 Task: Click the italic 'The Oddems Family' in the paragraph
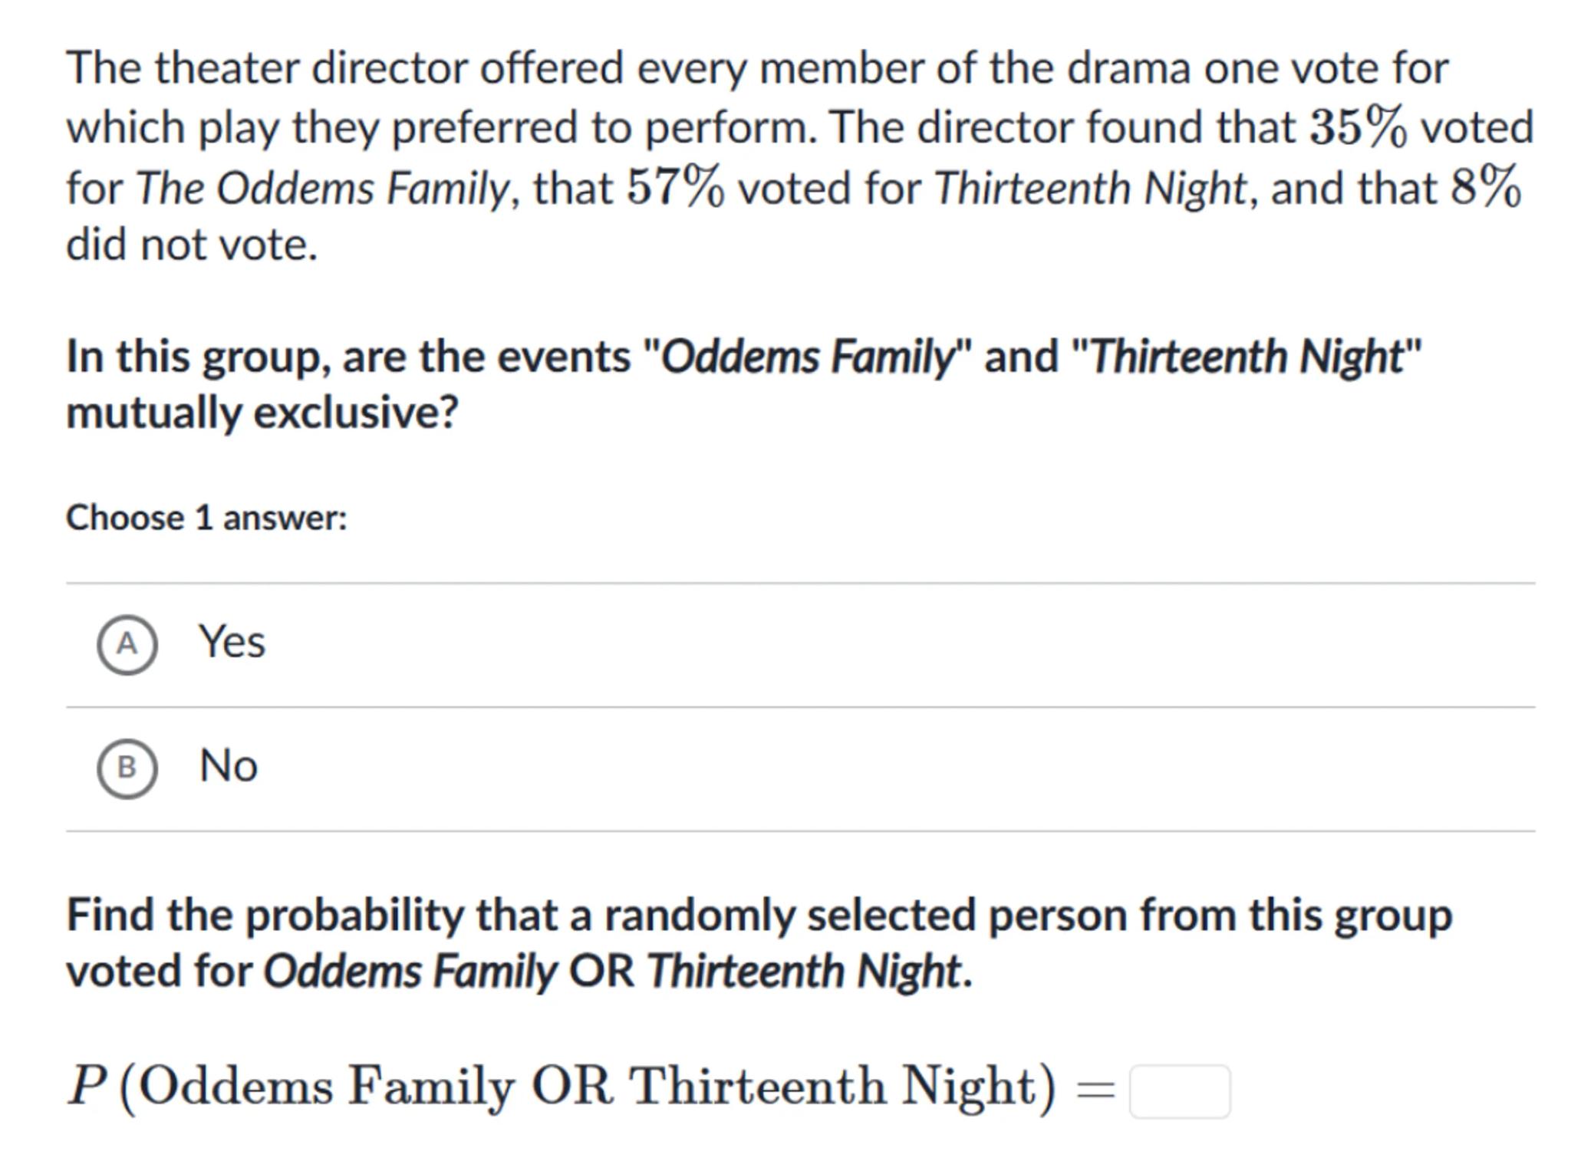(322, 188)
